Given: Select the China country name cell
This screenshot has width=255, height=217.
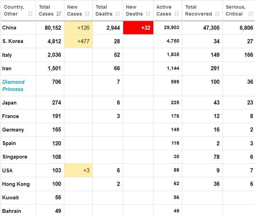Looking at the screenshot, I should pyautogui.click(x=9, y=28).
